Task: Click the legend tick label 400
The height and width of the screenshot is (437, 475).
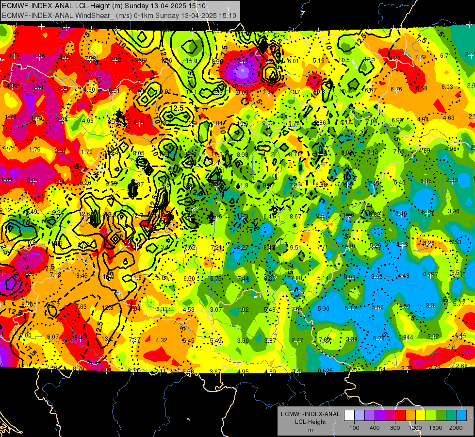Action: (x=375, y=428)
